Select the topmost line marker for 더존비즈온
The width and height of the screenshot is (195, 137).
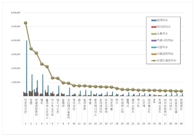click(25, 23)
